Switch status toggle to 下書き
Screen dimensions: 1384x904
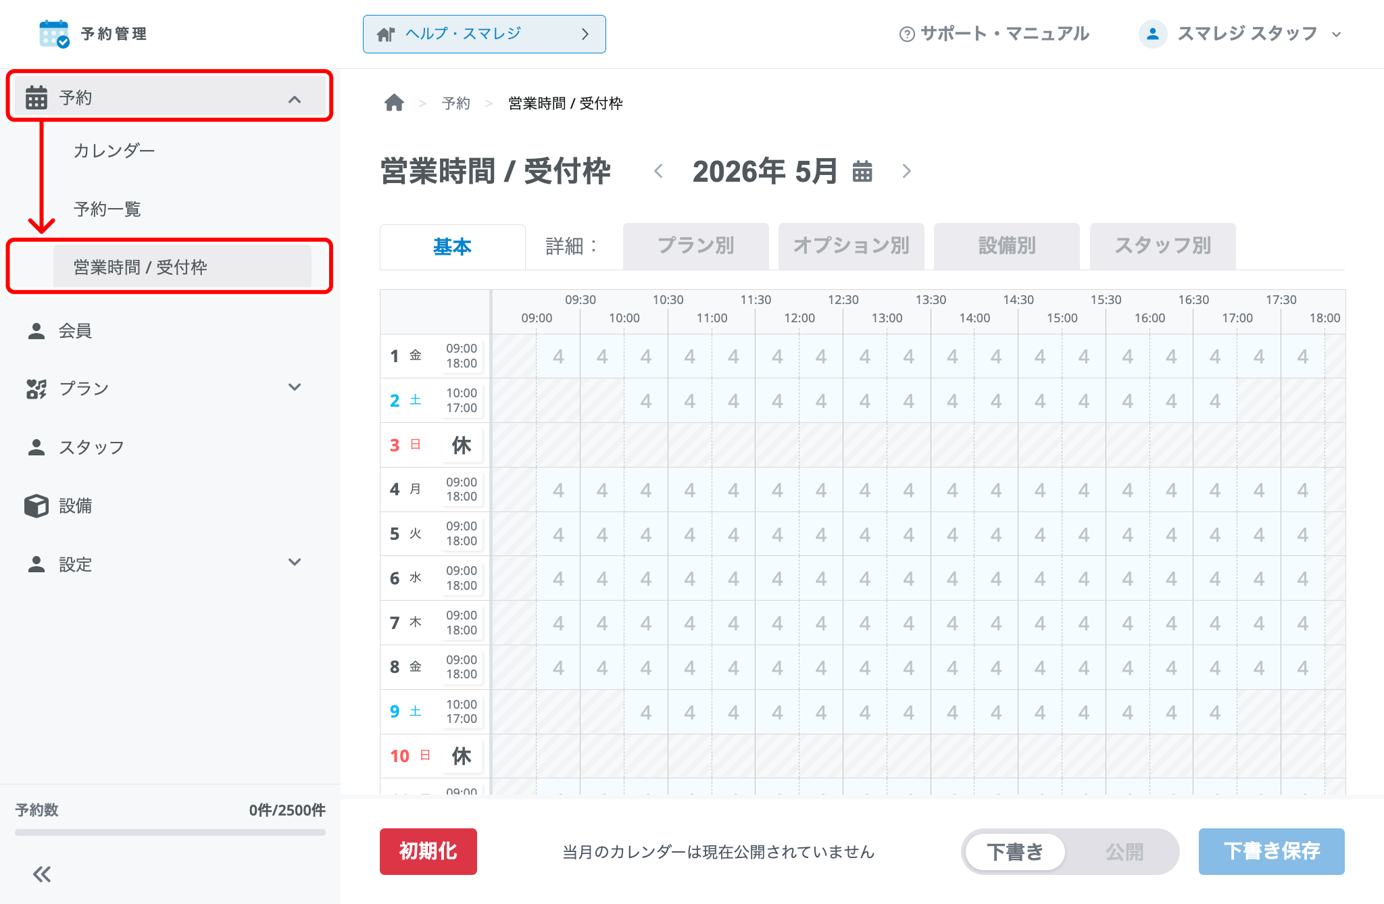pos(1015,851)
